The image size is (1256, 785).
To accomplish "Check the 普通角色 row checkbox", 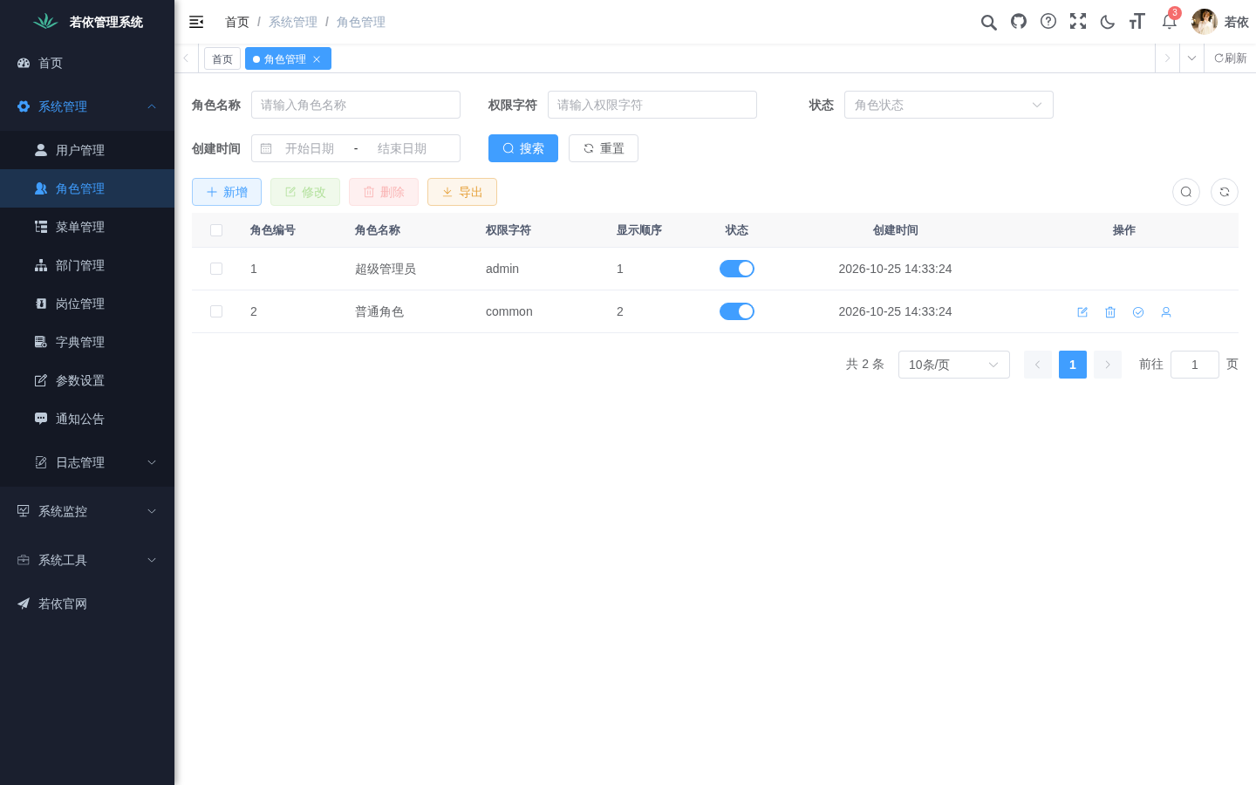I will click(x=216, y=311).
